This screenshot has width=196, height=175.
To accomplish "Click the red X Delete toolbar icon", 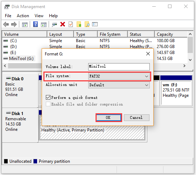I will [63, 24].
